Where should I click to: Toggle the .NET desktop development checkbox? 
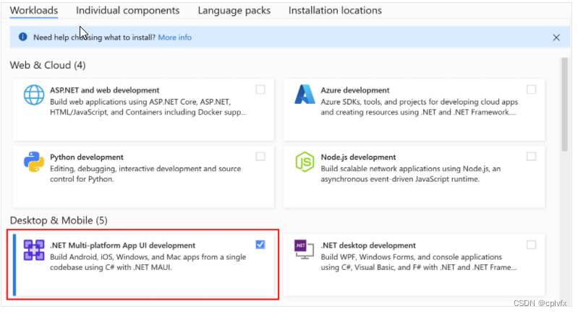point(532,245)
